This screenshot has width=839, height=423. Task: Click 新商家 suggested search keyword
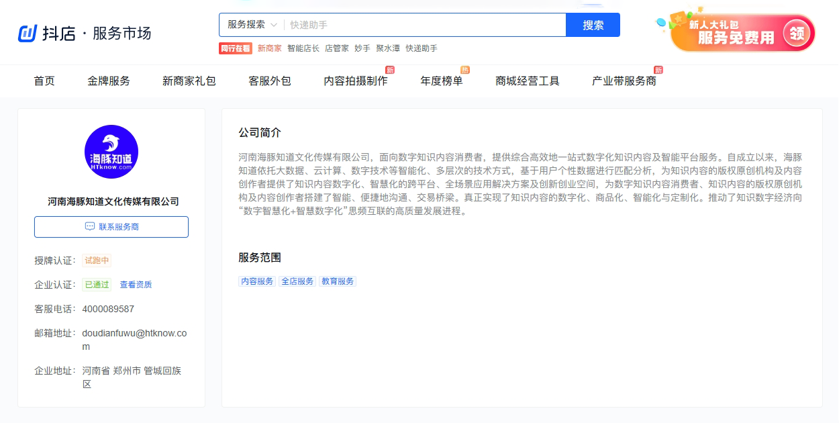(x=270, y=48)
